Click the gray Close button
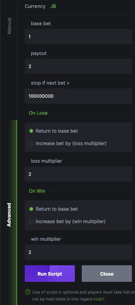Image resolution: width=135 pixels, height=305 pixels. [x=107, y=274]
